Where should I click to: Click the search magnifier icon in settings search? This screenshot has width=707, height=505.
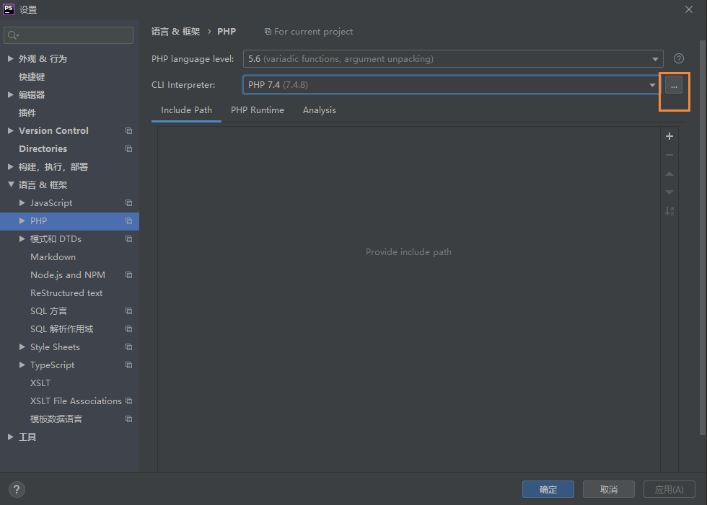tap(13, 35)
